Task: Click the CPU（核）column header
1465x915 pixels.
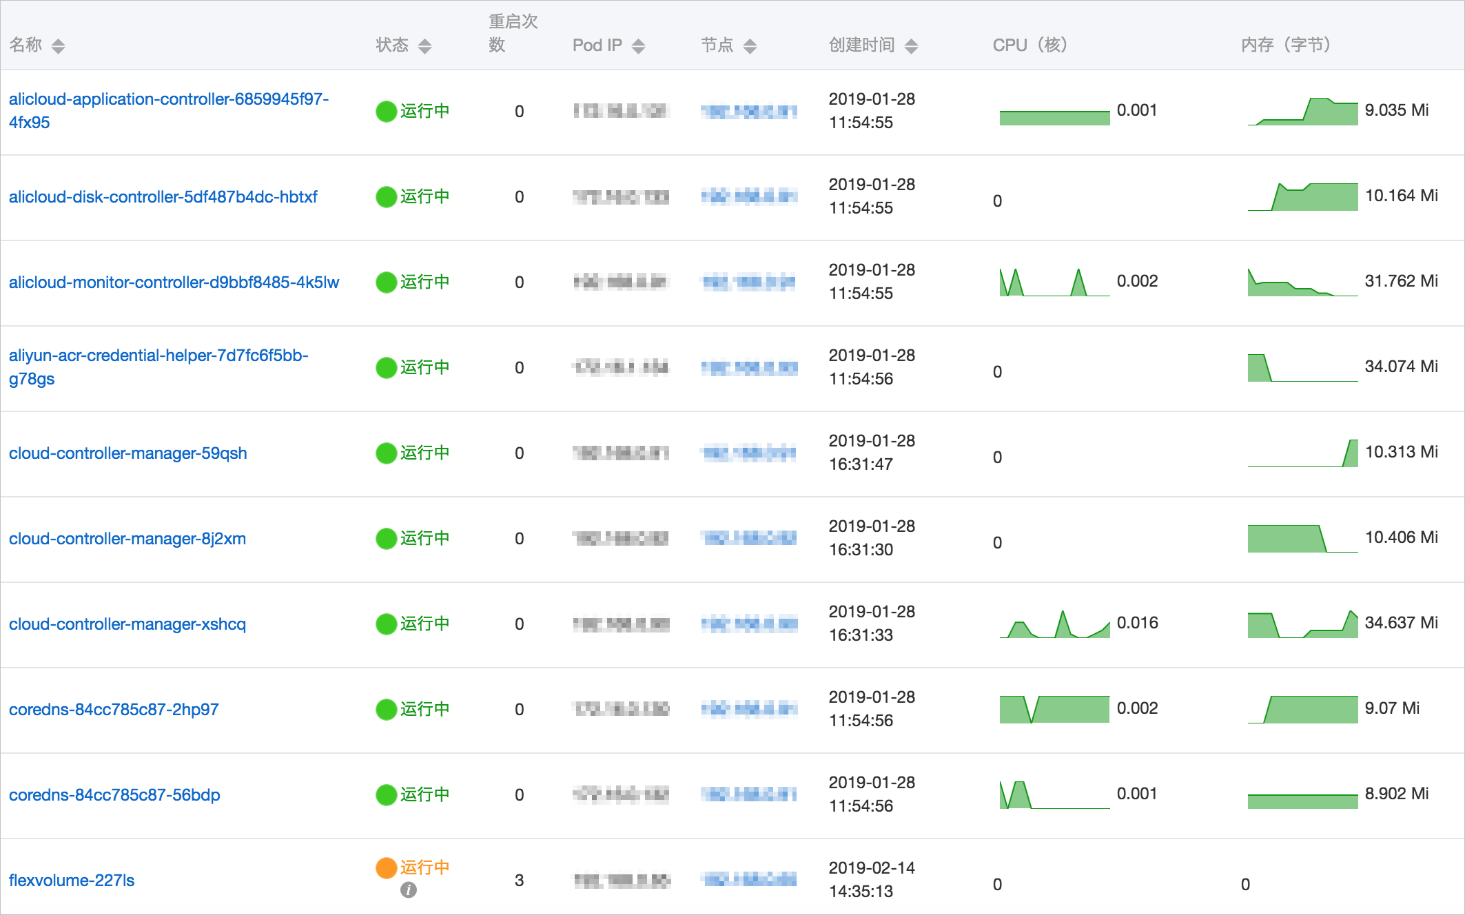Action: (x=1030, y=45)
